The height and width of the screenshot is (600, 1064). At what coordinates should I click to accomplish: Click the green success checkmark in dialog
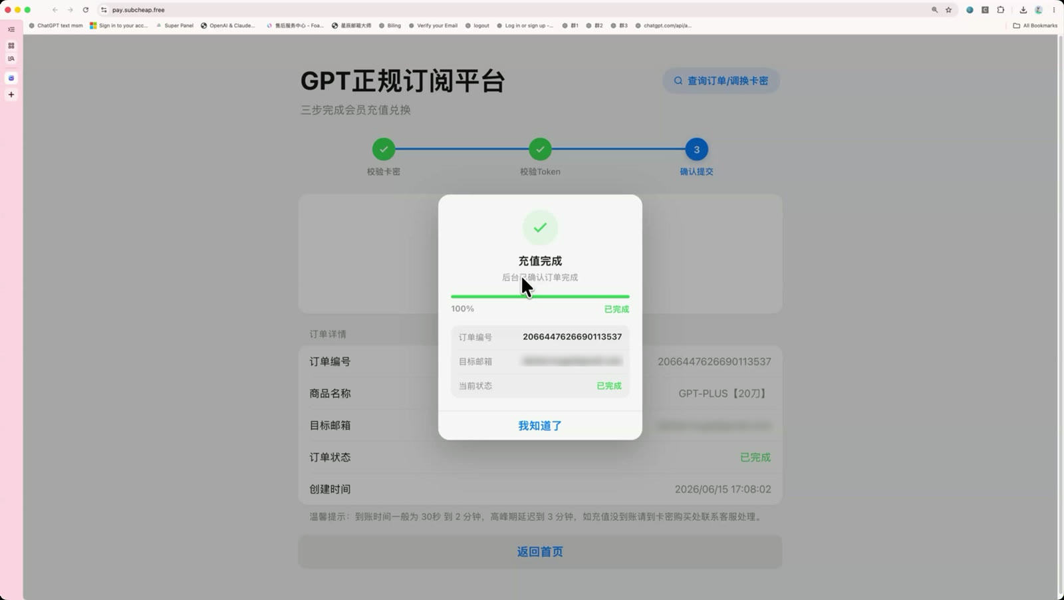540,227
